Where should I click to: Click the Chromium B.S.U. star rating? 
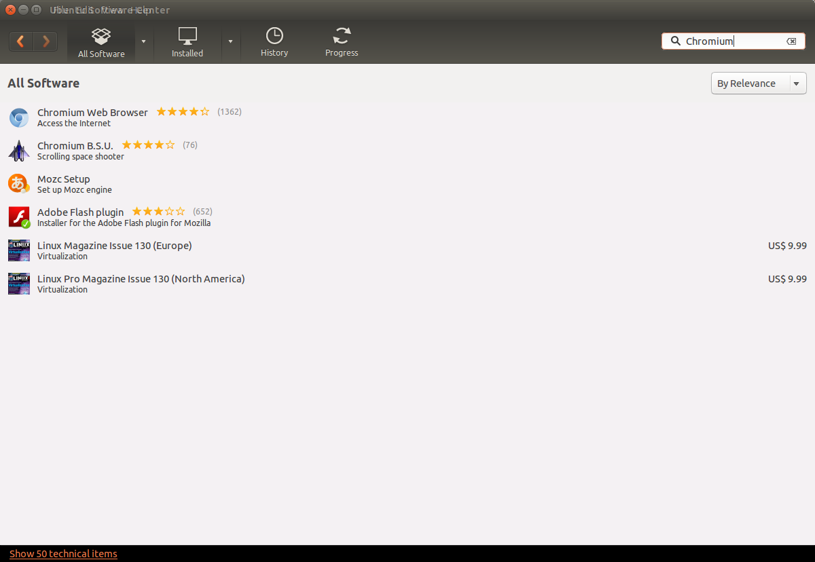148,145
